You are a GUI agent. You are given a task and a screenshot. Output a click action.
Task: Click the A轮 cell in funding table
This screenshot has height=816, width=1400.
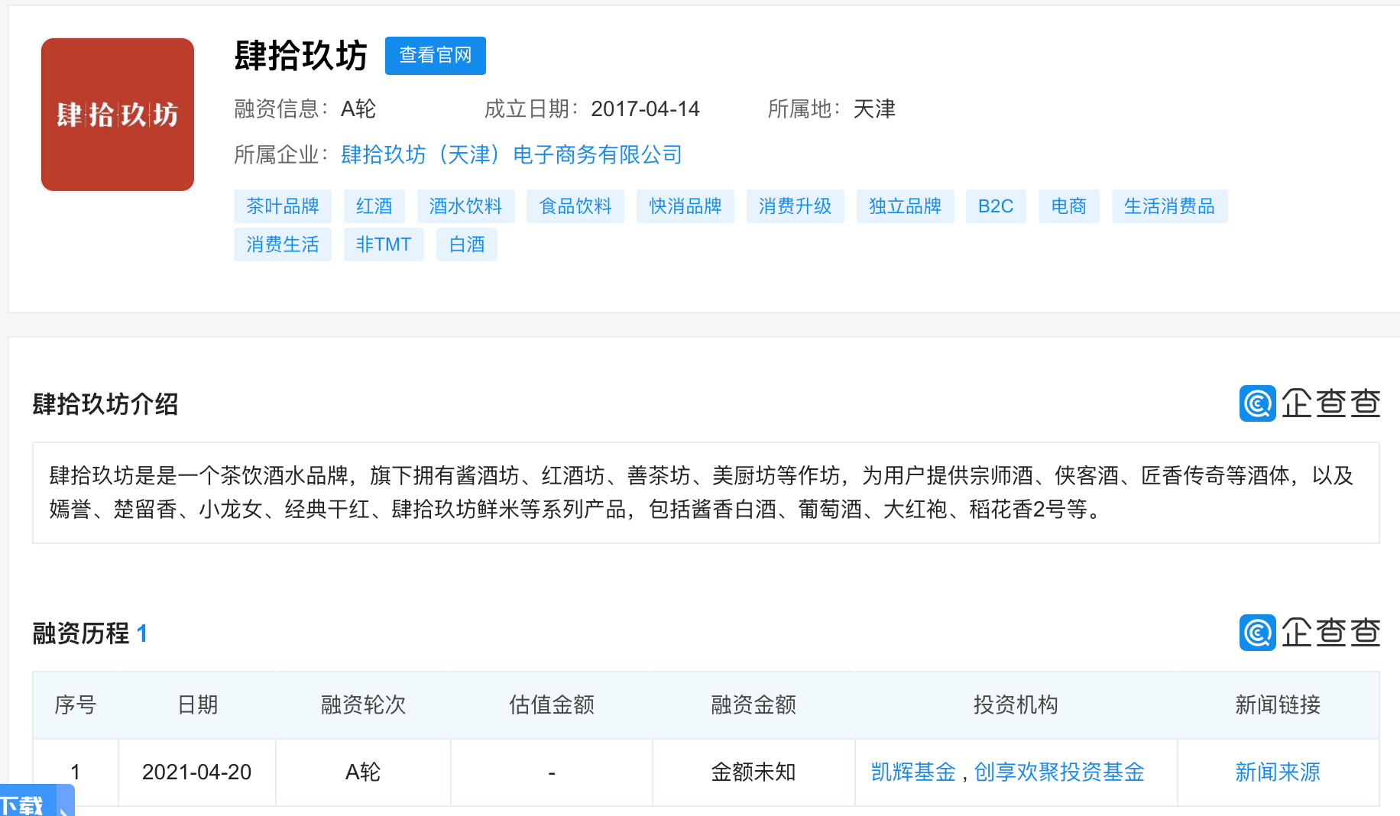pos(363,772)
